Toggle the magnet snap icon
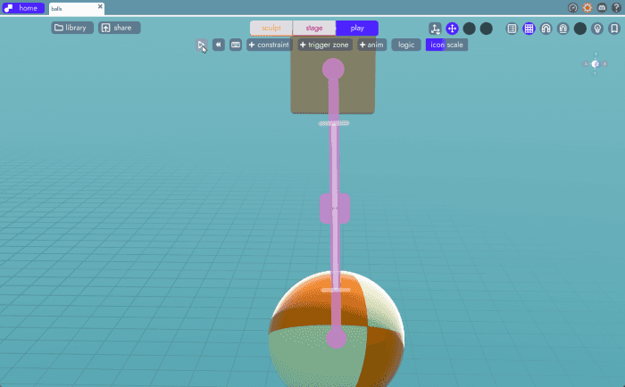This screenshot has height=387, width=625. 546,29
